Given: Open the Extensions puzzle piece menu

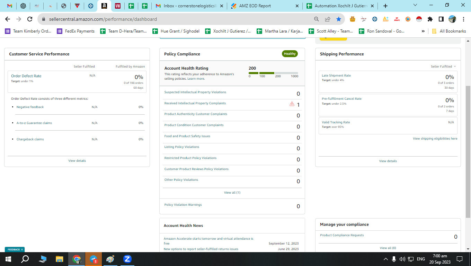Looking at the screenshot, I should point(430,19).
